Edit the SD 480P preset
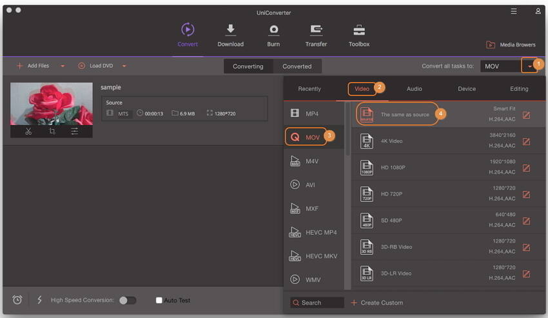 pyautogui.click(x=526, y=221)
